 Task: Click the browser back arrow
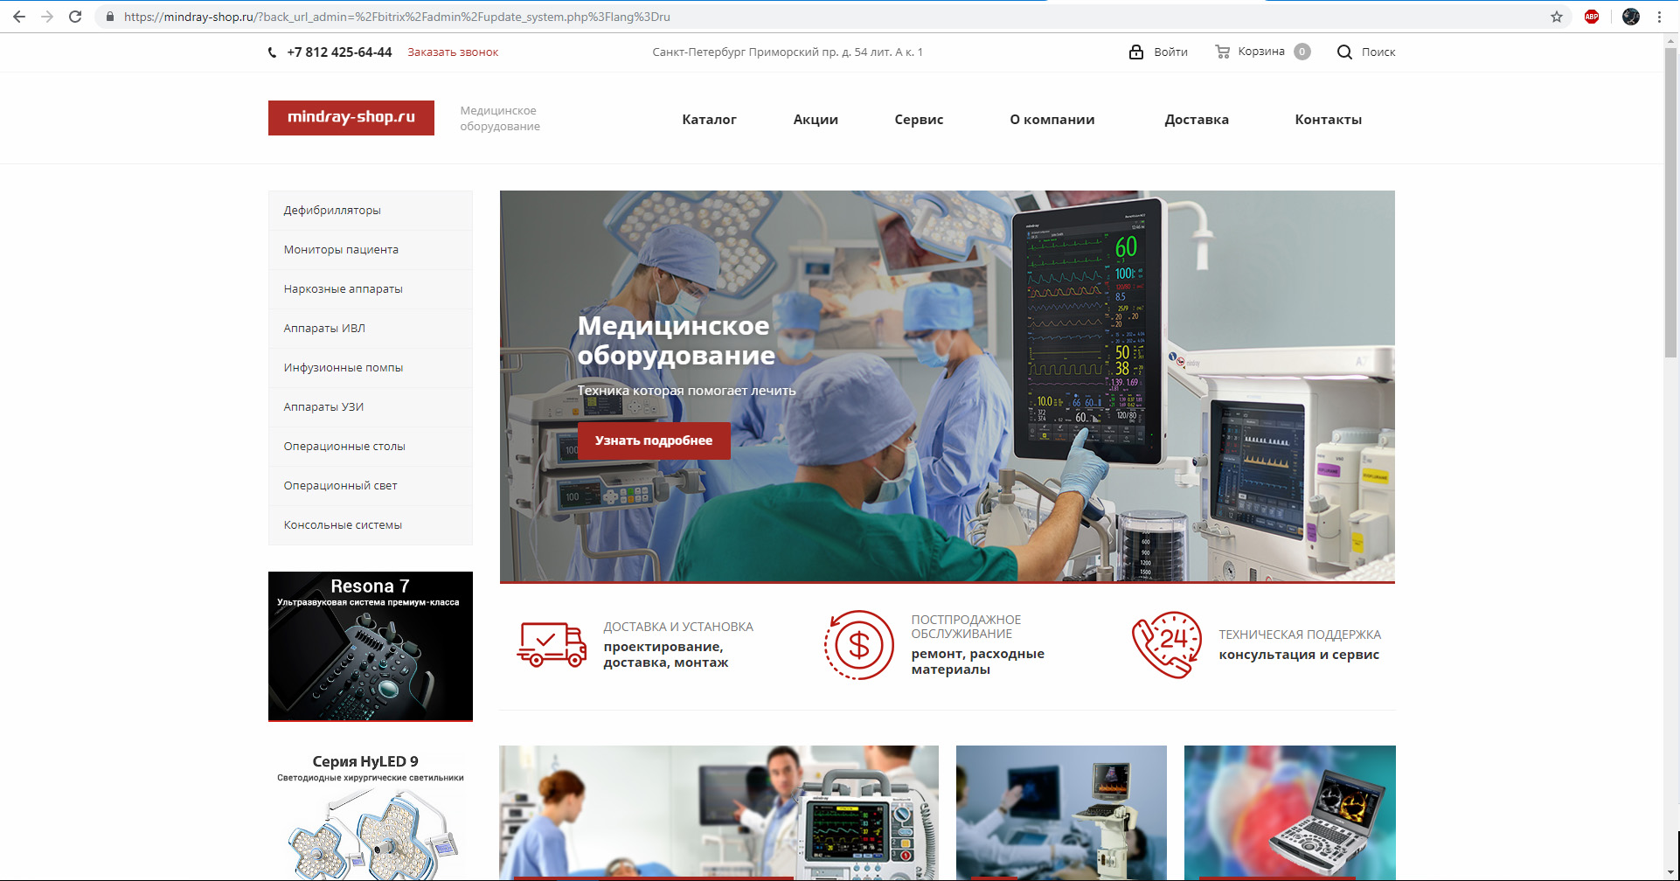tap(19, 17)
